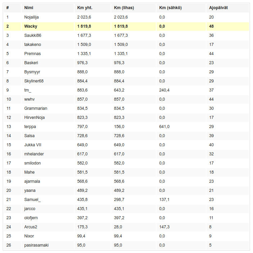Click the name Saukki86
The image size is (253, 253).
coord(33,35)
